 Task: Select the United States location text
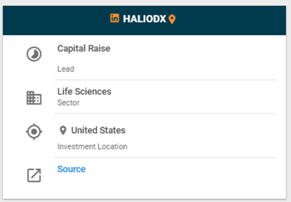coord(98,130)
